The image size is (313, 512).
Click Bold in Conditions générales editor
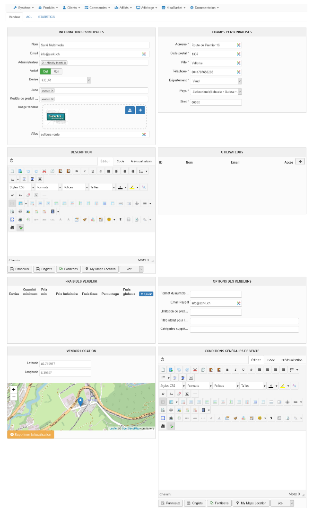[227, 370]
